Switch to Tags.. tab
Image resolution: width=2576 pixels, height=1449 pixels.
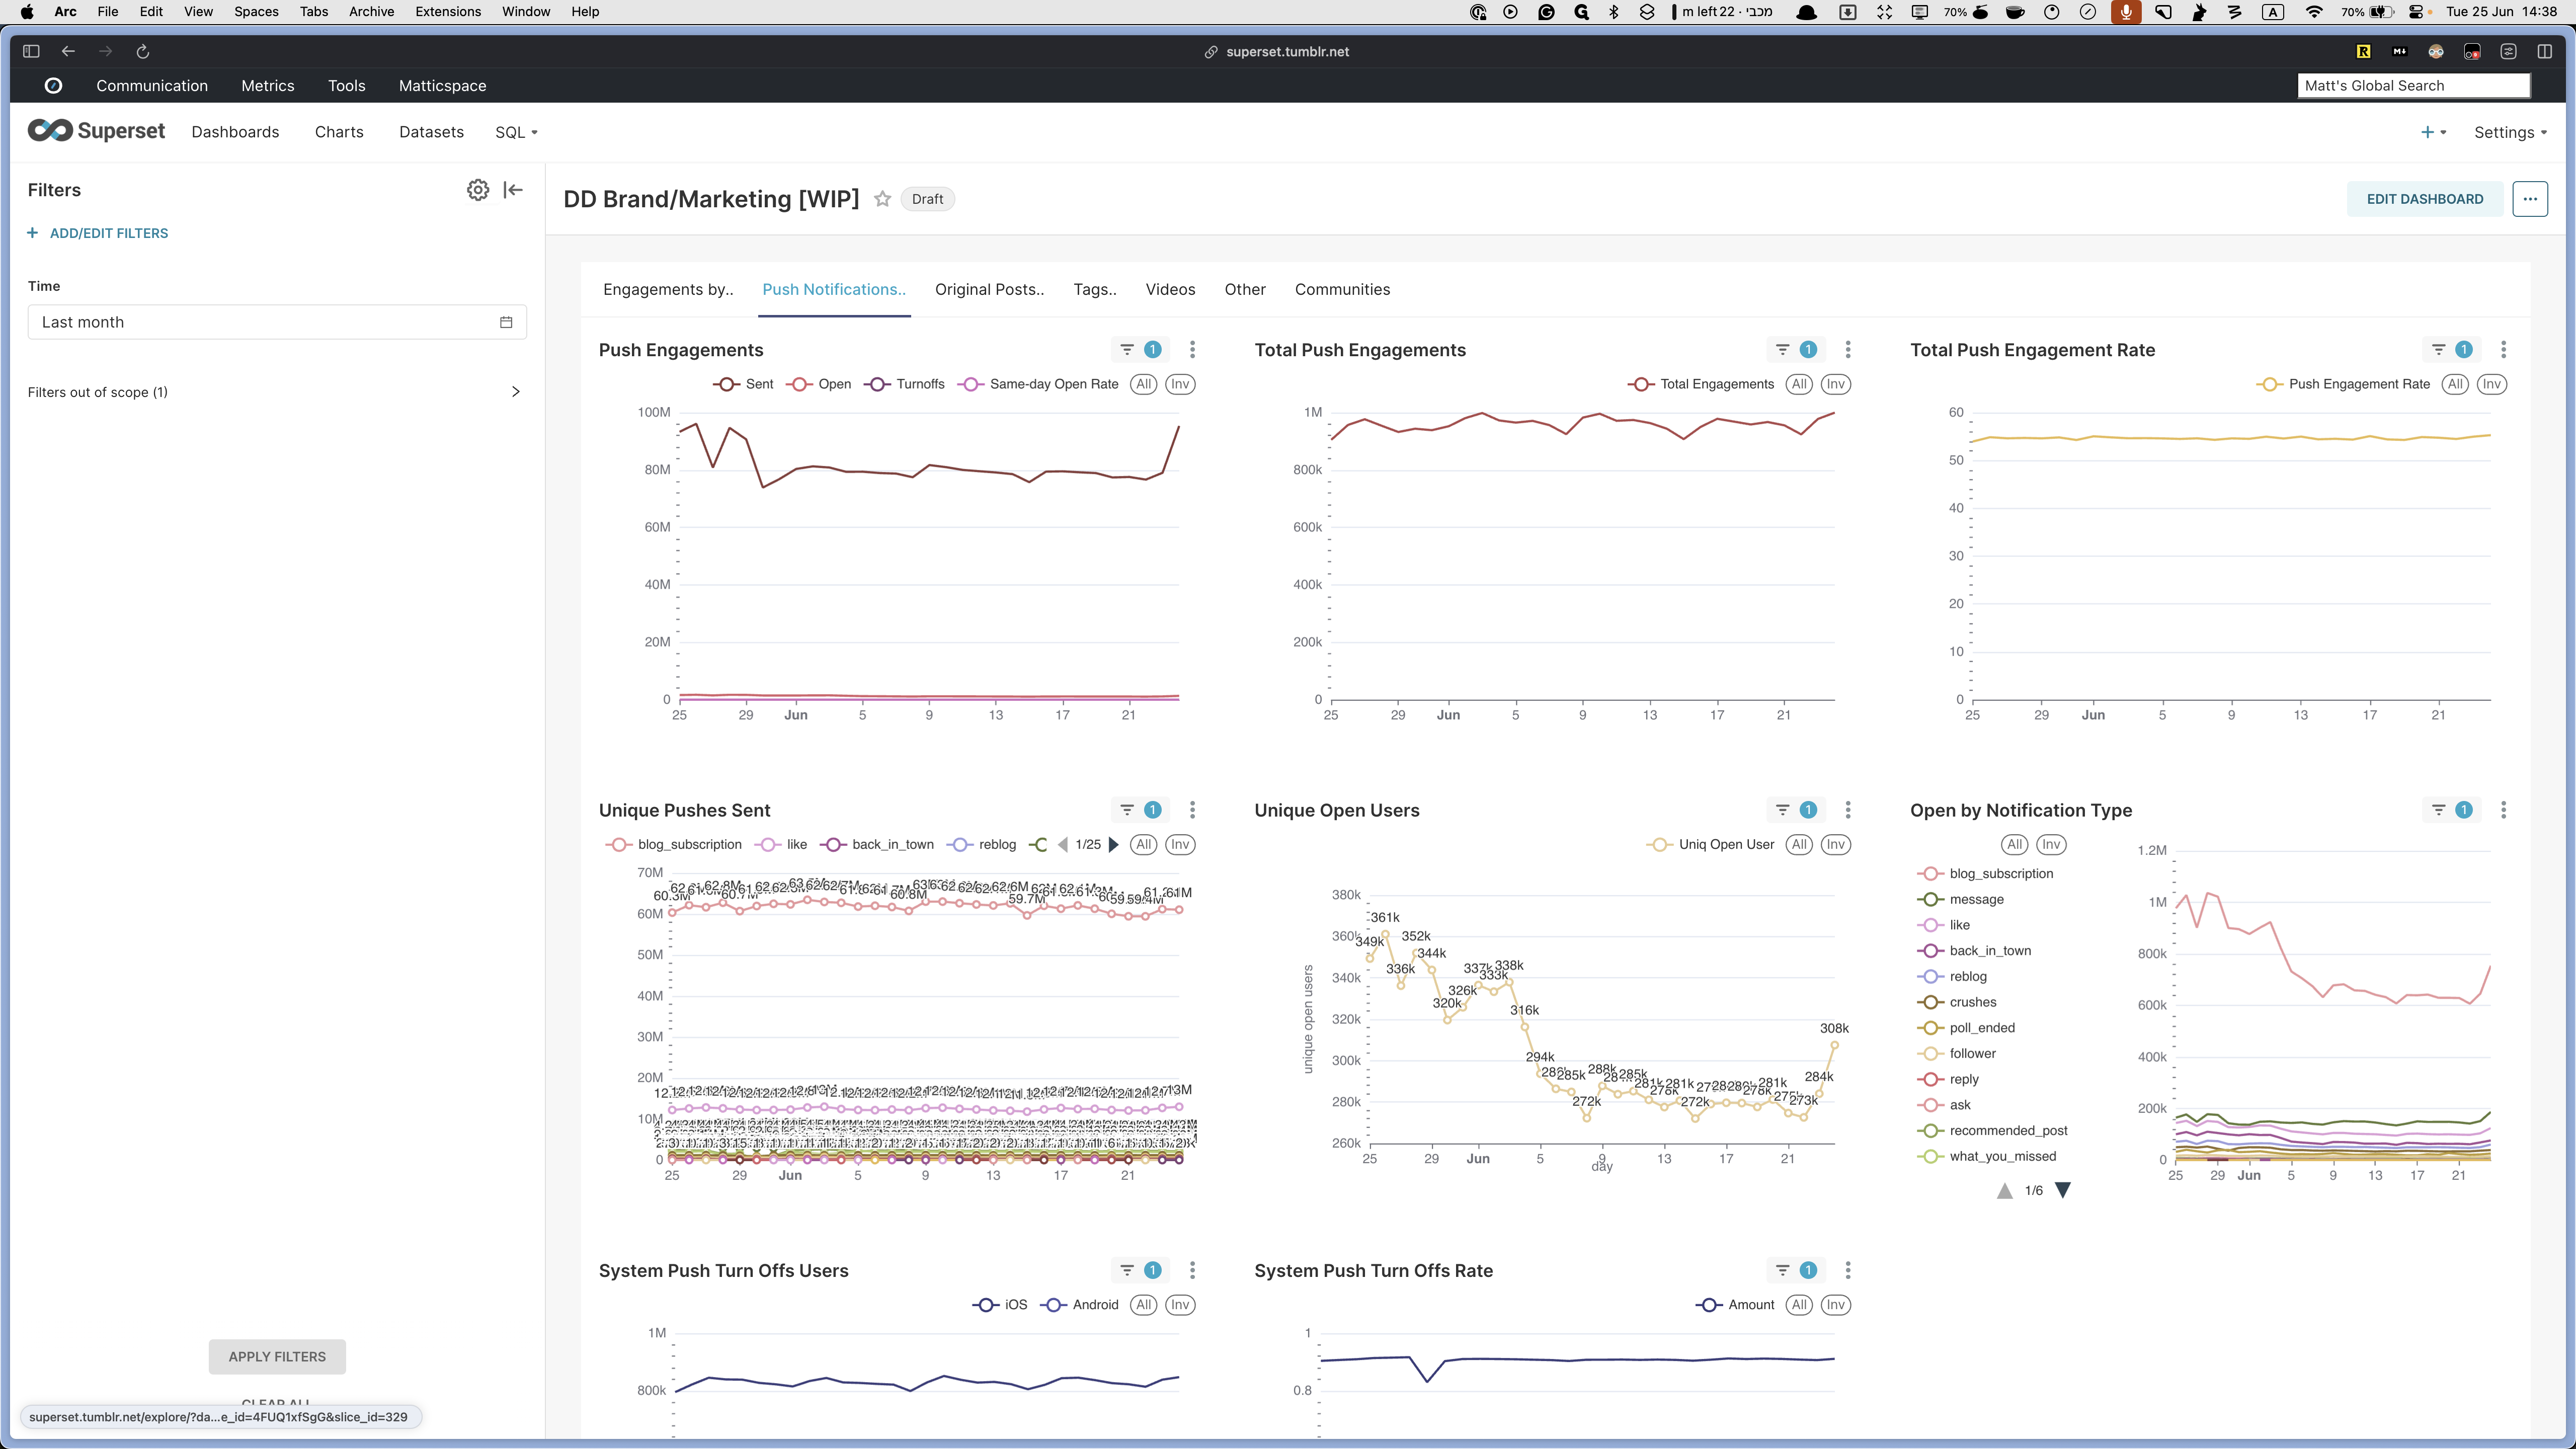tap(1095, 289)
